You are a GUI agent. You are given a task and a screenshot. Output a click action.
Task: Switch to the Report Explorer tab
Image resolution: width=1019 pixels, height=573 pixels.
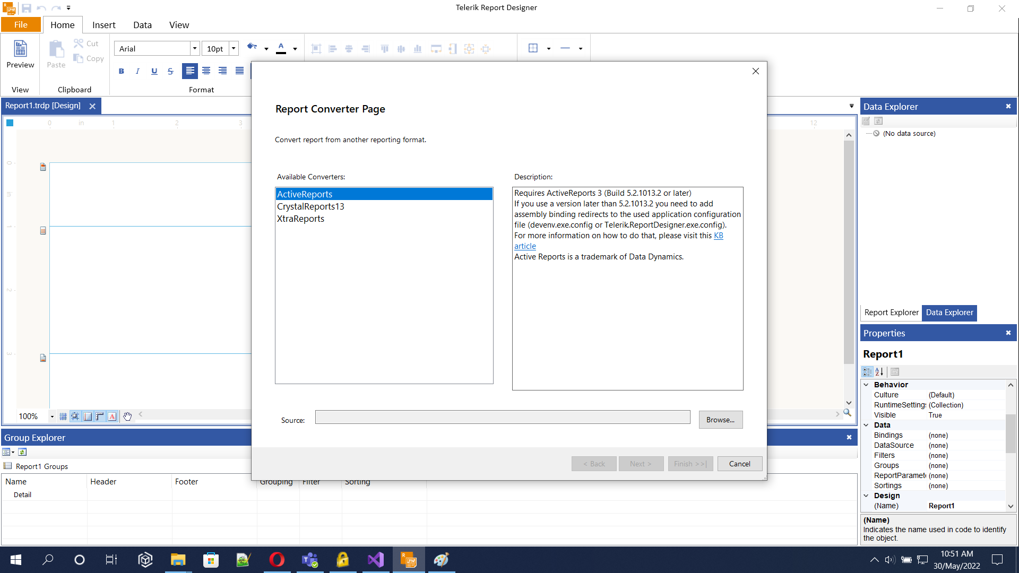[891, 312]
